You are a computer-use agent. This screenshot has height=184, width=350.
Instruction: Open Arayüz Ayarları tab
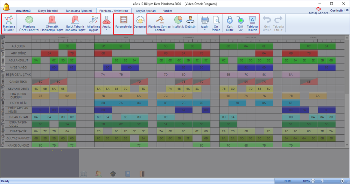pos(146,11)
